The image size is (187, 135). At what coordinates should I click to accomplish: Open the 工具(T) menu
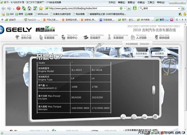(151, 2)
